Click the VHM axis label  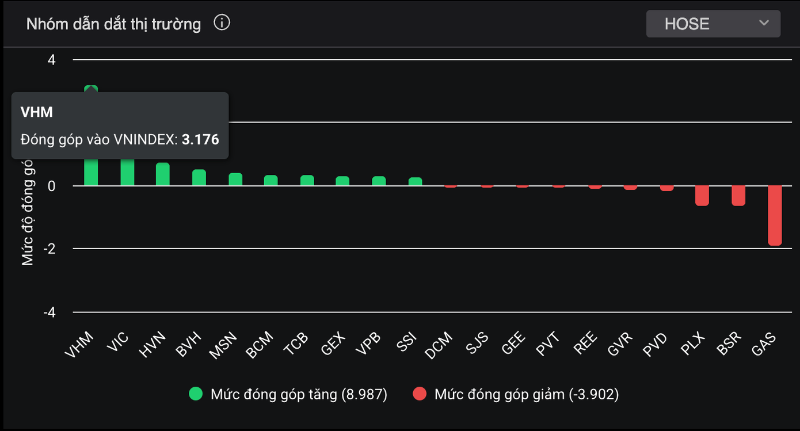coord(79,345)
